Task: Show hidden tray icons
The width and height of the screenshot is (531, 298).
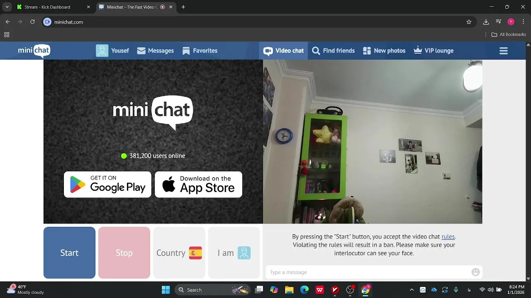Action: [x=412, y=290]
